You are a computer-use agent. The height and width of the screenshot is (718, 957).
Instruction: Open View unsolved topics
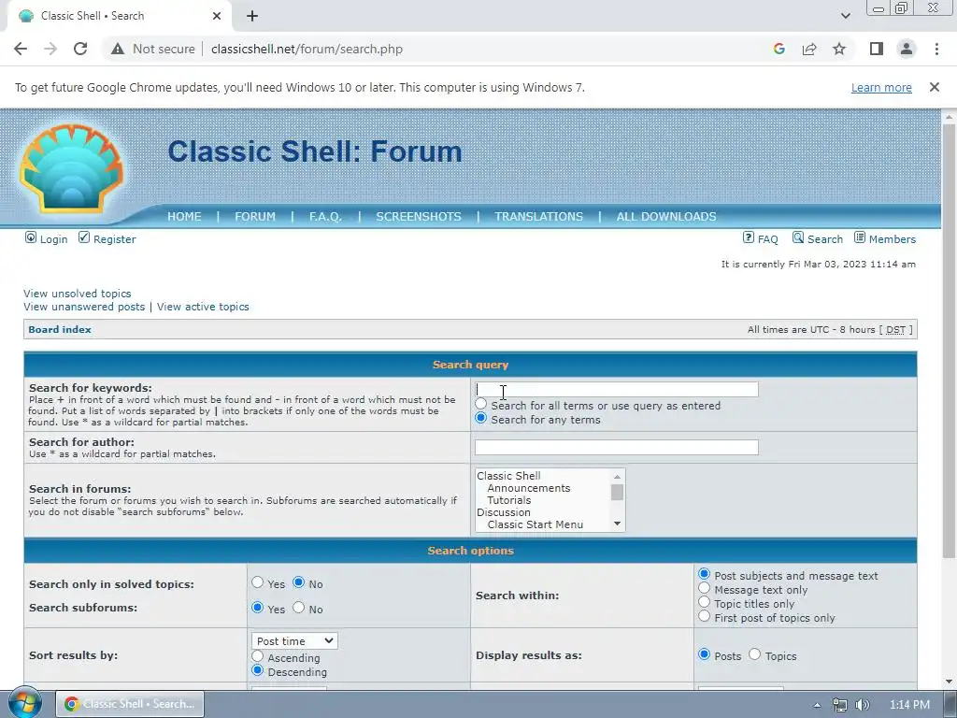coord(77,294)
